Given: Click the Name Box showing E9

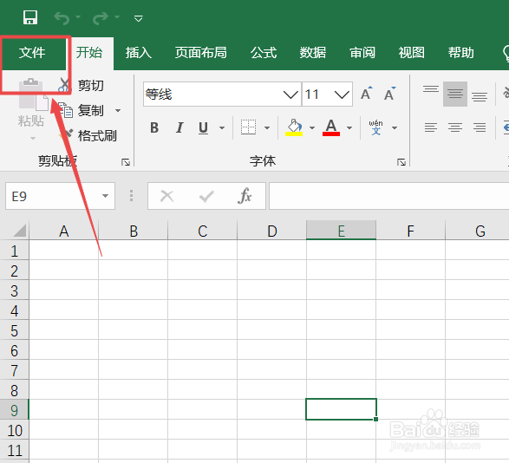Looking at the screenshot, I should pyautogui.click(x=52, y=196).
